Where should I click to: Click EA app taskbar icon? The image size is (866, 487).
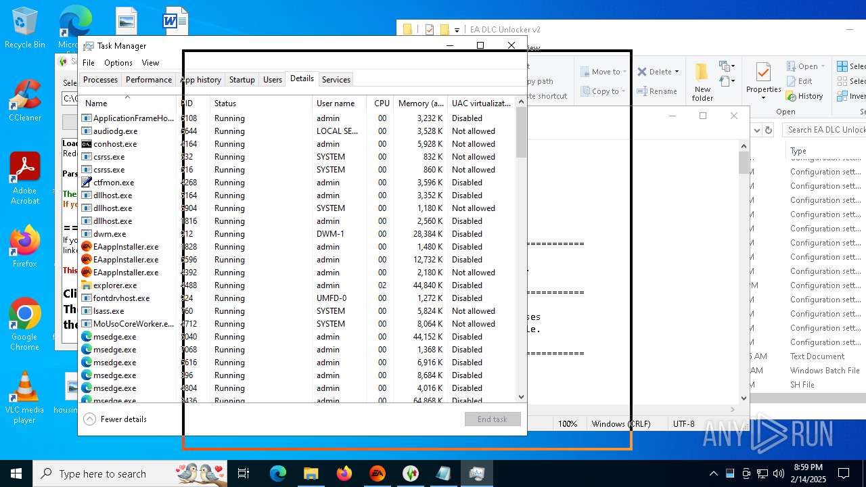point(378,473)
